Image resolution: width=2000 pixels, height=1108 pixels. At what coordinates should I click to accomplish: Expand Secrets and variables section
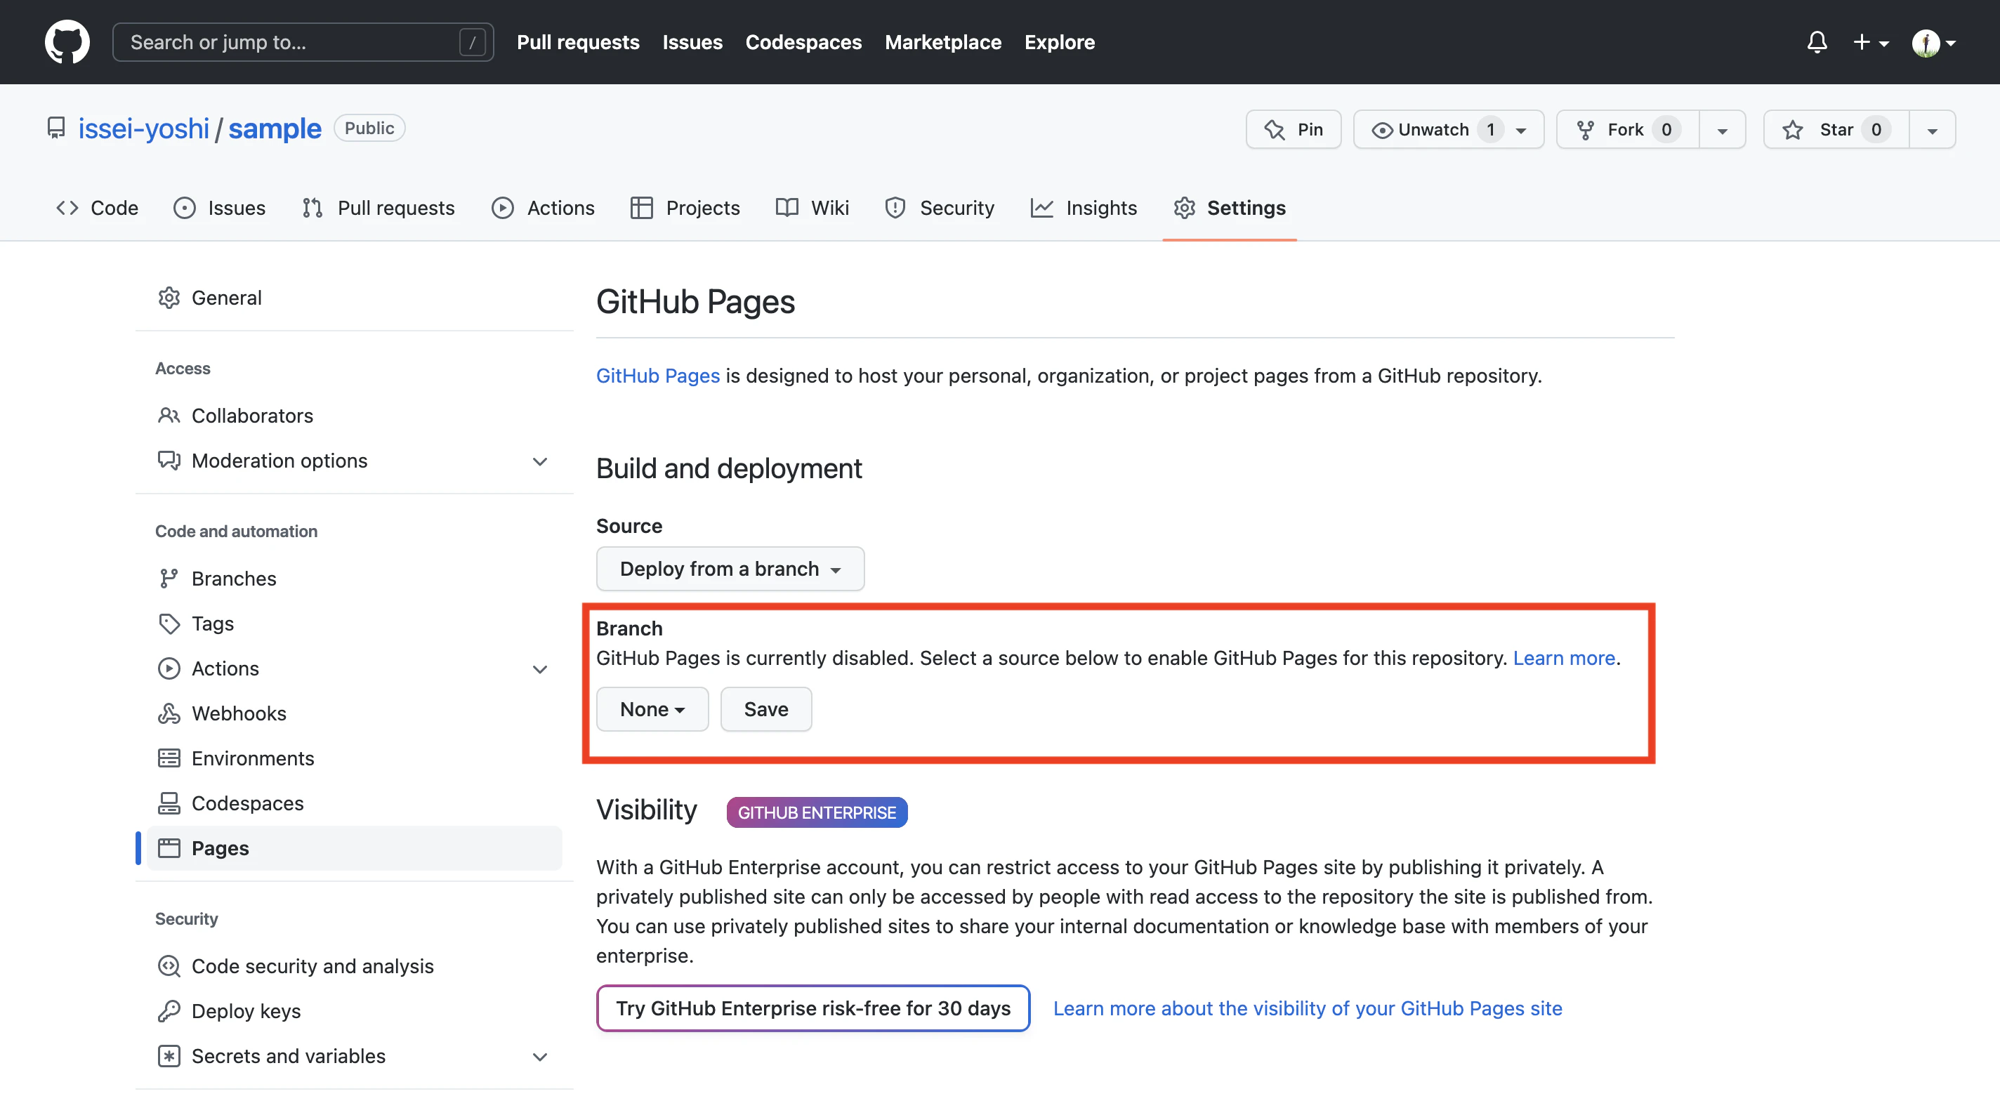click(539, 1056)
